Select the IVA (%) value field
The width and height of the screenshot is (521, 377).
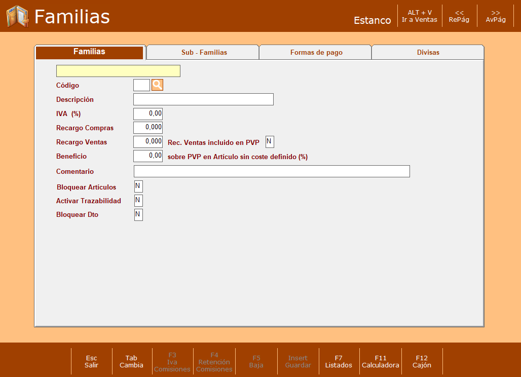[x=148, y=114]
